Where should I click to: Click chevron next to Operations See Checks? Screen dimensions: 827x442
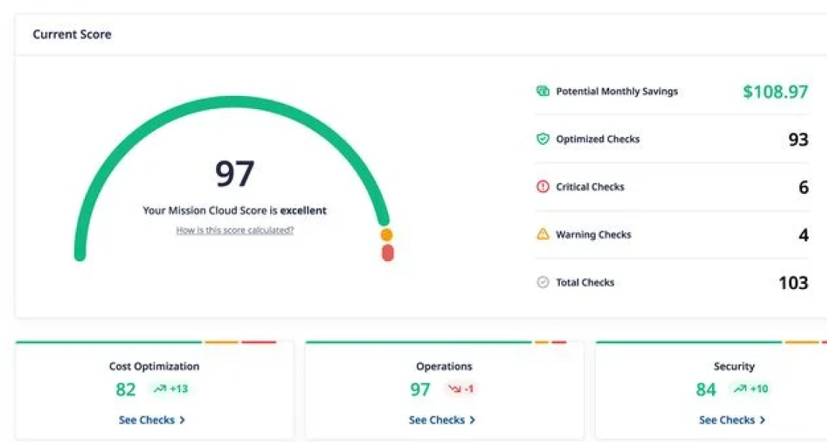472,420
